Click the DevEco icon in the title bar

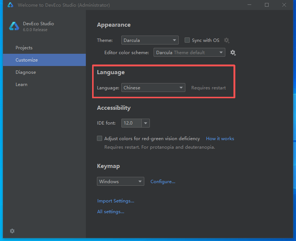click(10, 5)
